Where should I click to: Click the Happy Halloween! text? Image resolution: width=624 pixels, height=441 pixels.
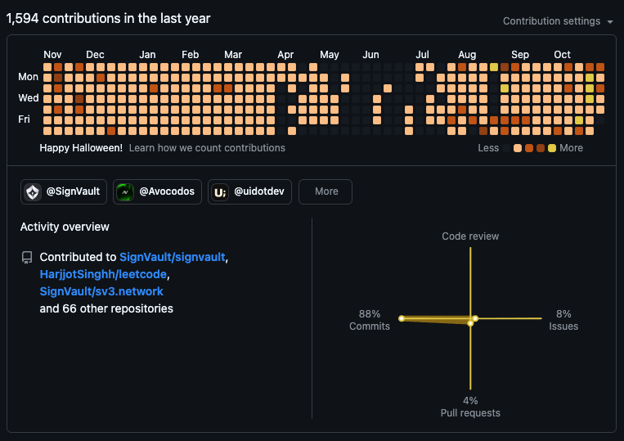81,148
